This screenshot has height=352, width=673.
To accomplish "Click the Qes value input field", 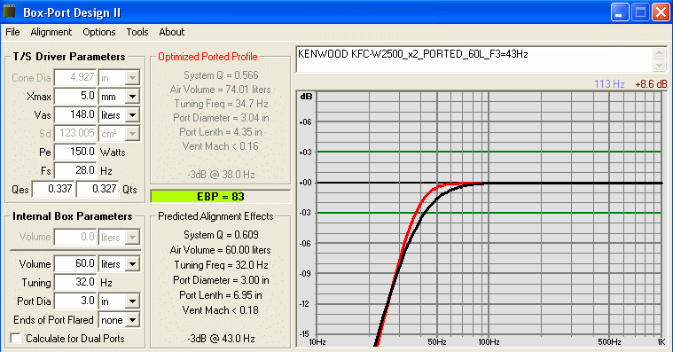I will [53, 189].
